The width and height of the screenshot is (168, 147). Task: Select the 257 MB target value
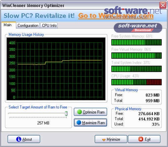[43, 123]
